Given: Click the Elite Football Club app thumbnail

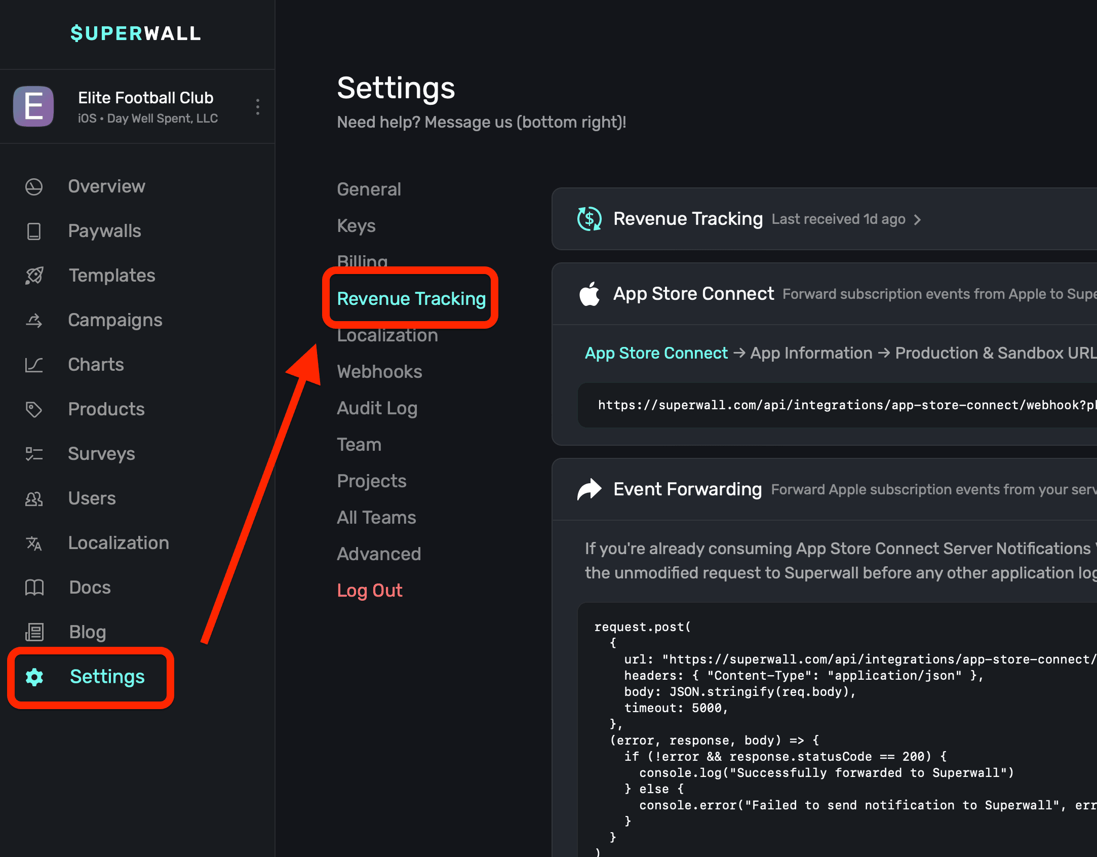Looking at the screenshot, I should (33, 106).
